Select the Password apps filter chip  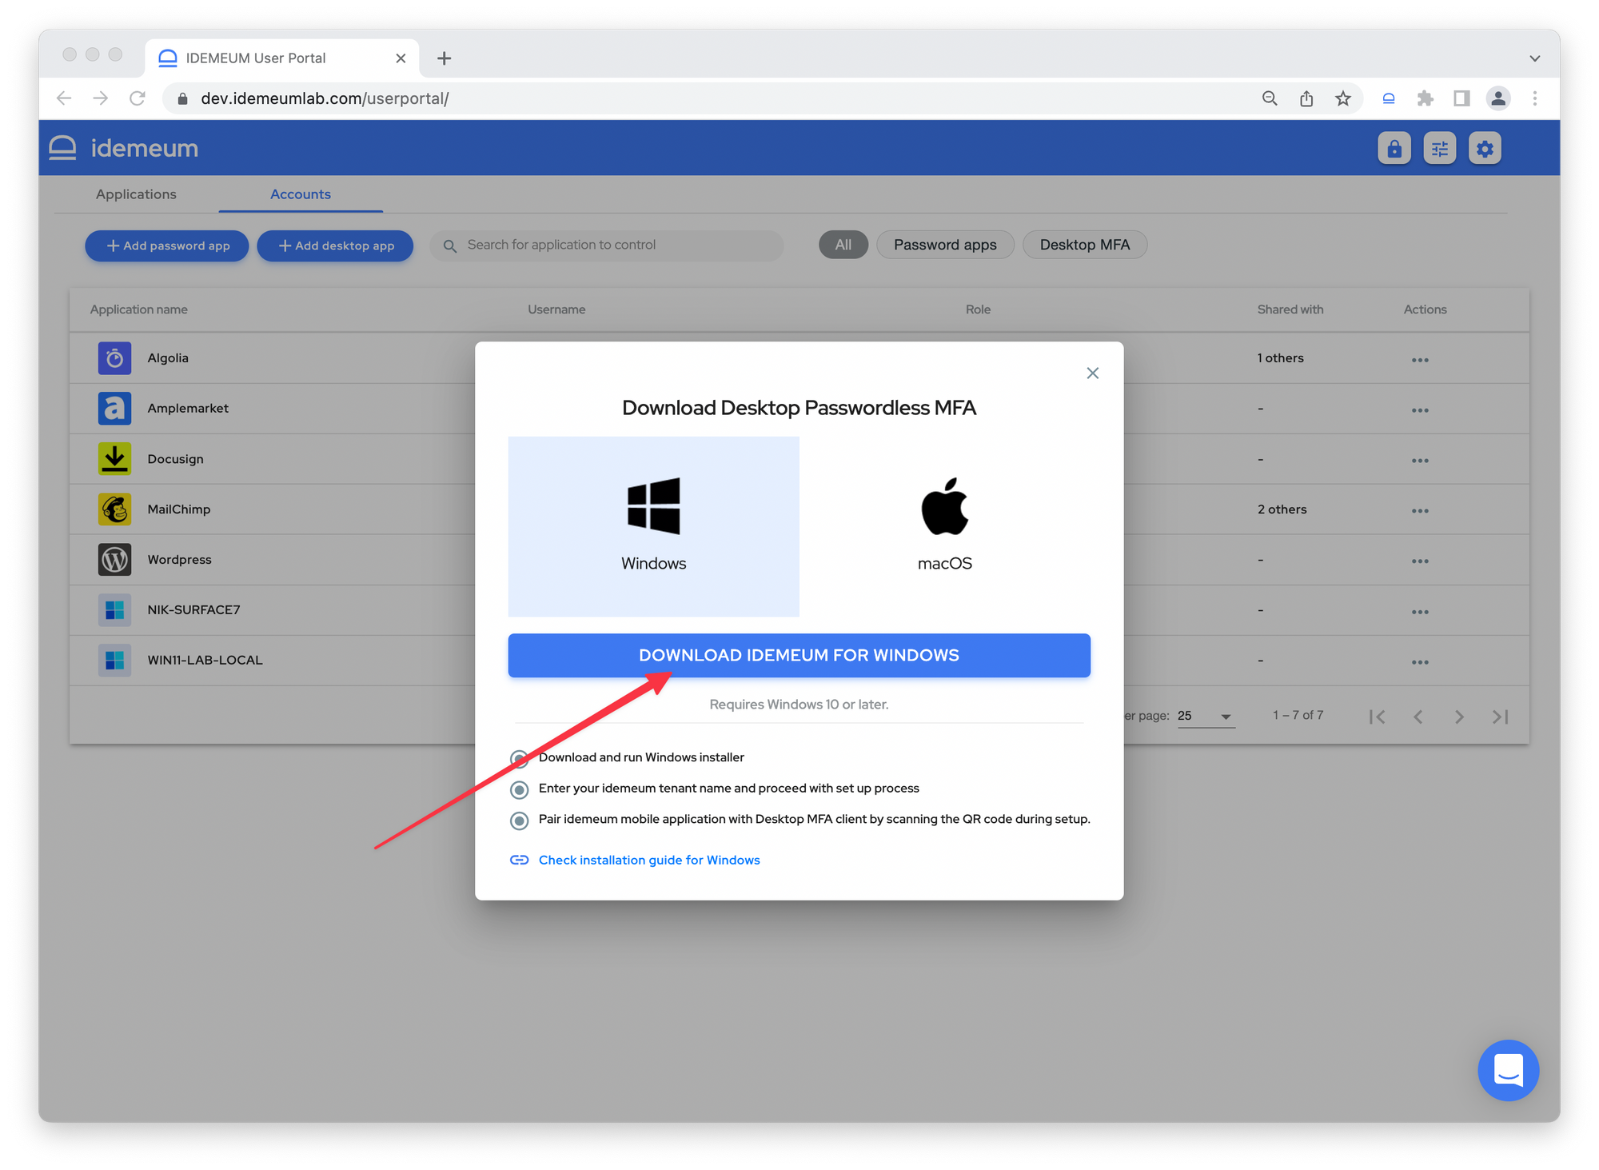(945, 245)
